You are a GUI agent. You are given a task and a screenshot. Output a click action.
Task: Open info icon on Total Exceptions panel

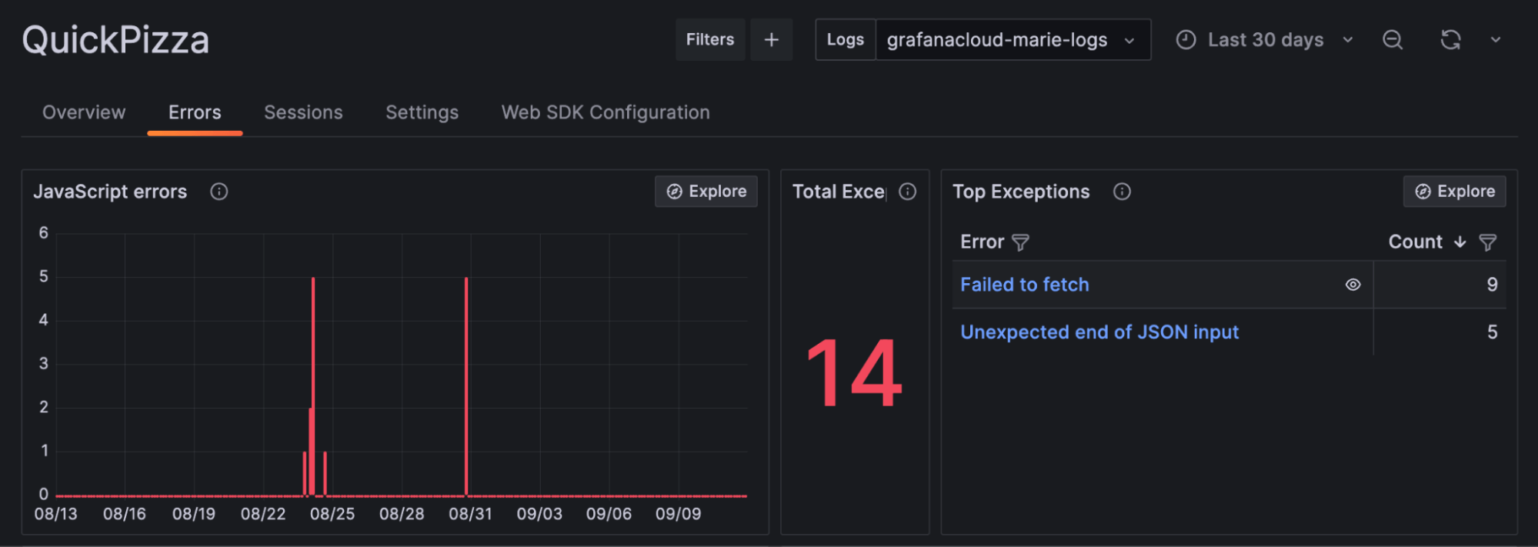908,192
